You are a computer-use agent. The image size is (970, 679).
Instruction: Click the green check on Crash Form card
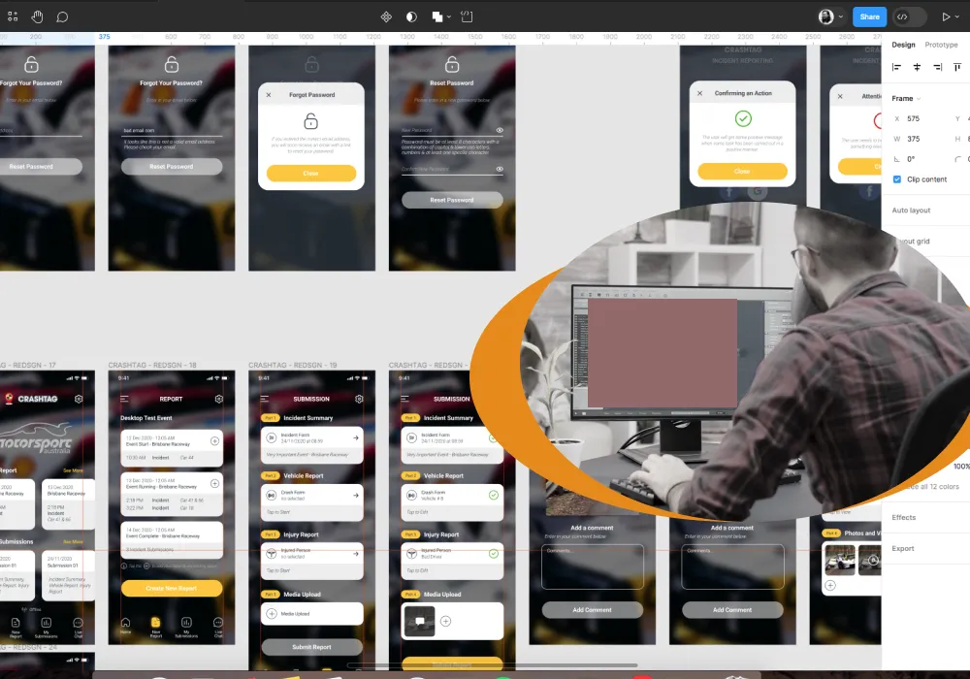494,495
